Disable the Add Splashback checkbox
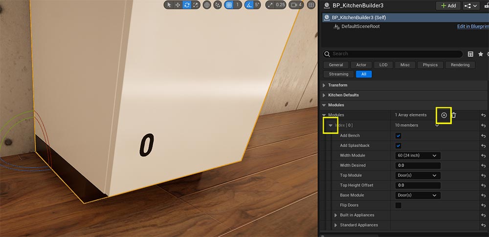This screenshot has width=489, height=237. (399, 146)
